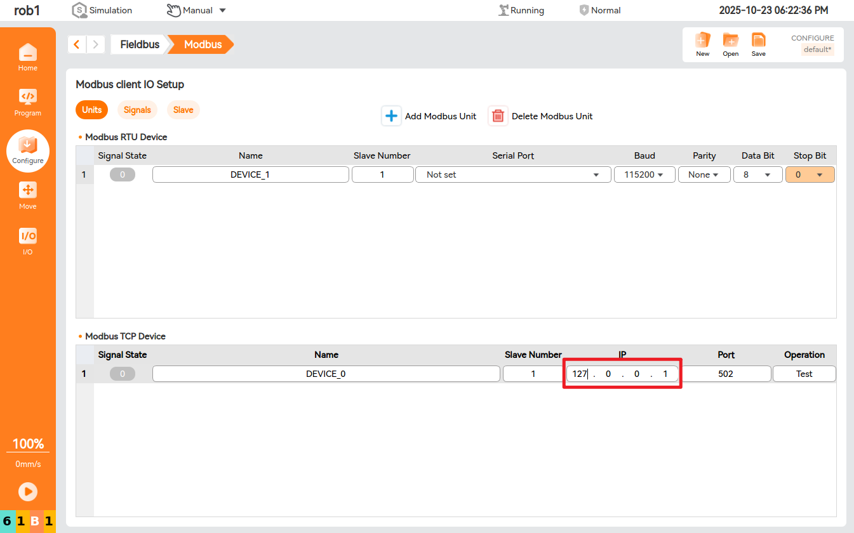Open the Home page in sidebar
The height and width of the screenshot is (533, 854).
pos(27,56)
